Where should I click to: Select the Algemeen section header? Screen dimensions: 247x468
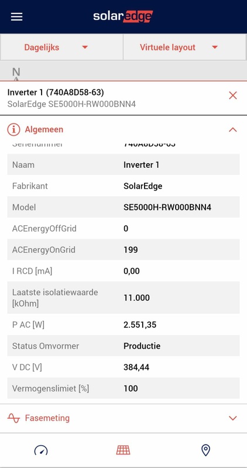pyautogui.click(x=123, y=129)
